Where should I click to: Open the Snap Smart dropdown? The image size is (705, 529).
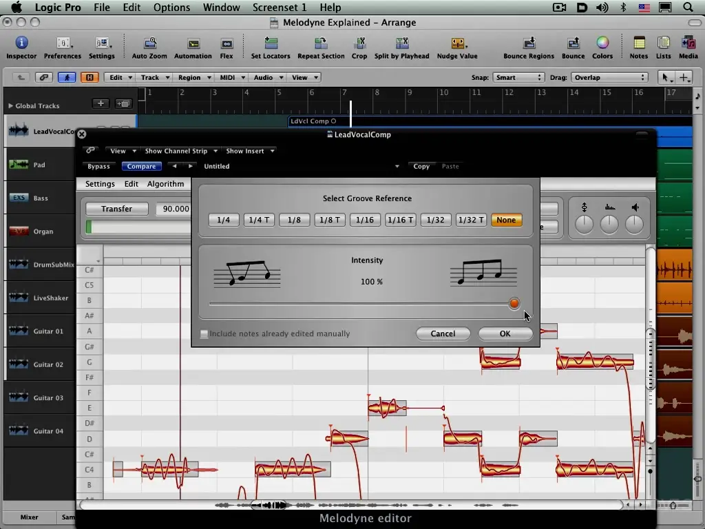tap(519, 77)
